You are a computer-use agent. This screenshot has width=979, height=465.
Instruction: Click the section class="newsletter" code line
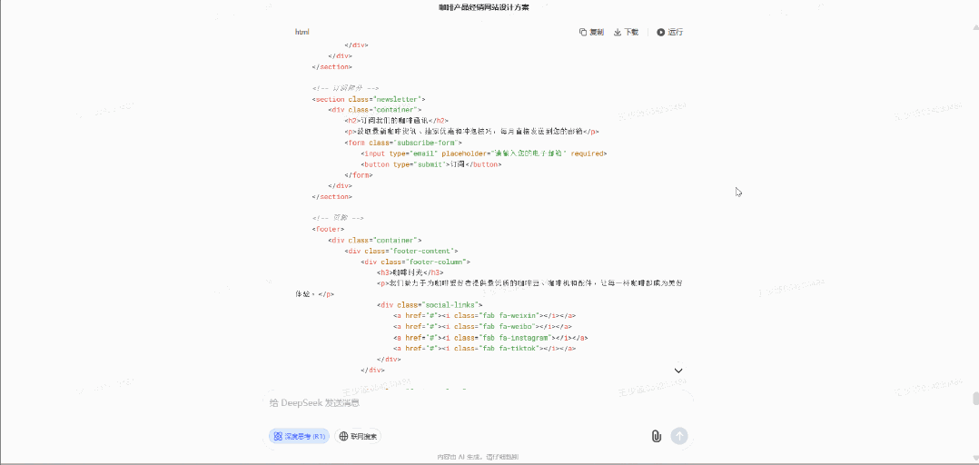[x=369, y=99]
